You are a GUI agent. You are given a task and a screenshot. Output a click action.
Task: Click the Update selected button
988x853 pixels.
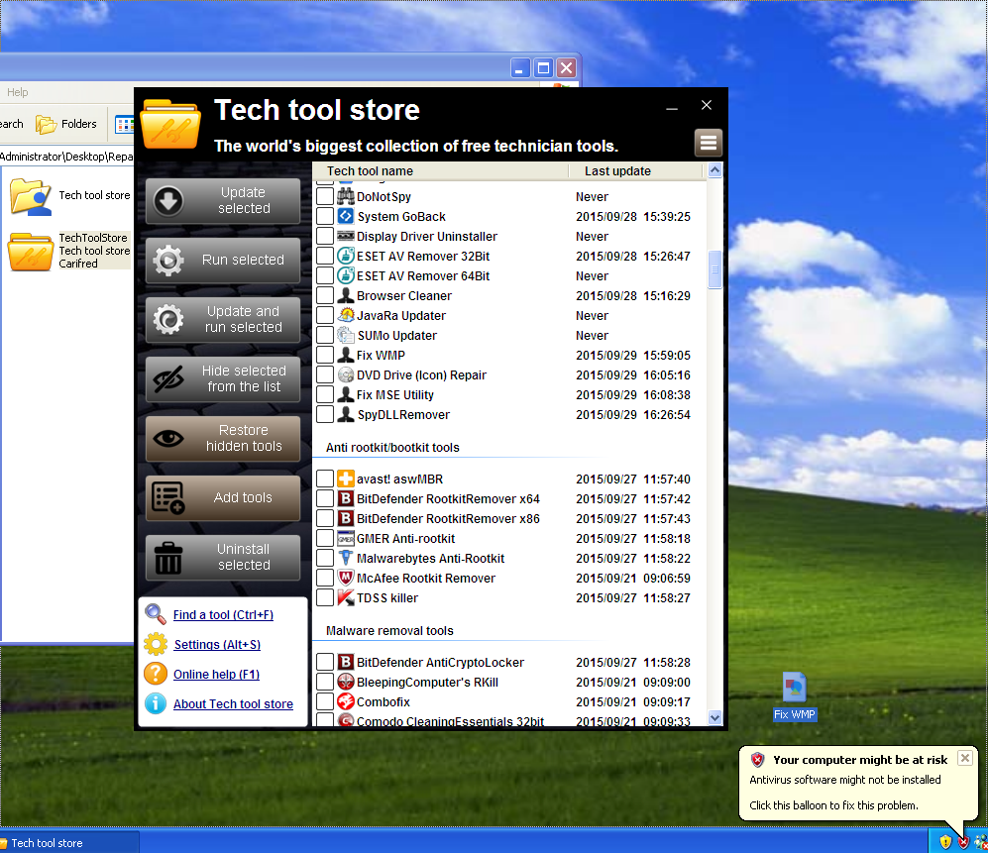(223, 201)
